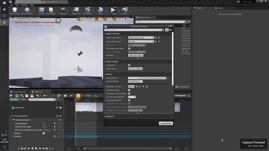Click the Build toolbar button

click(x=100, y=11)
